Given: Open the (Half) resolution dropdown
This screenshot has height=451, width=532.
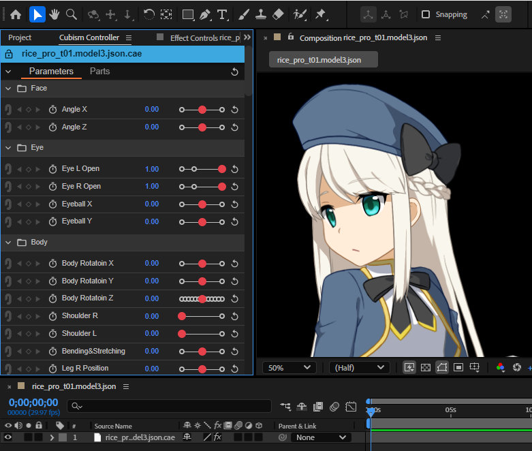Looking at the screenshot, I should 360,367.
